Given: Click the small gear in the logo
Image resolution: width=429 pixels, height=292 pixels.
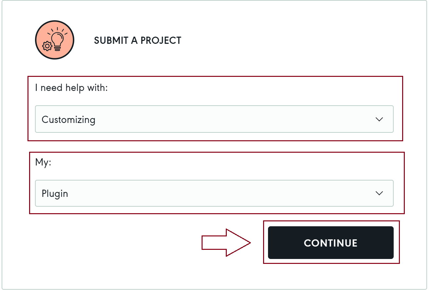Looking at the screenshot, I should click(x=47, y=46).
